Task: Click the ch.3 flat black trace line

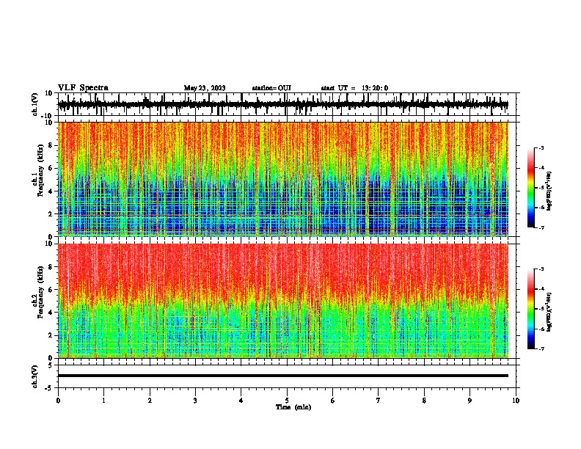Action: [x=283, y=376]
